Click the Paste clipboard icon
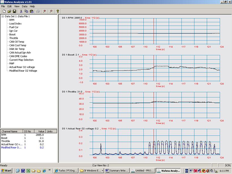This screenshot has width=232, height=174. [31, 11]
